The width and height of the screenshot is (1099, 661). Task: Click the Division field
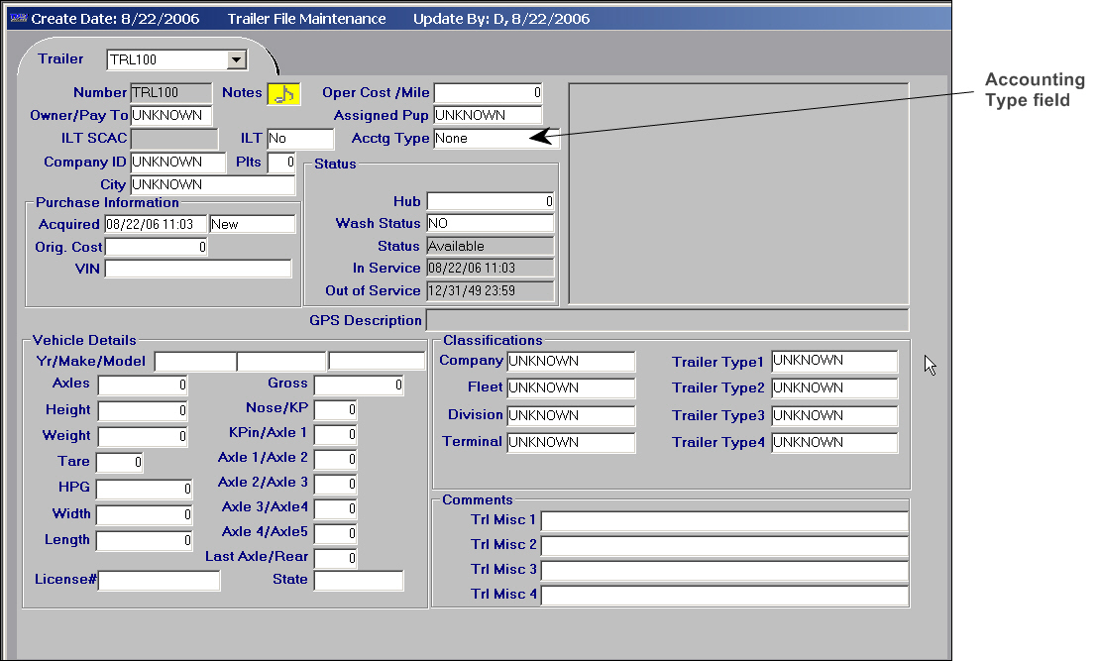click(x=571, y=415)
